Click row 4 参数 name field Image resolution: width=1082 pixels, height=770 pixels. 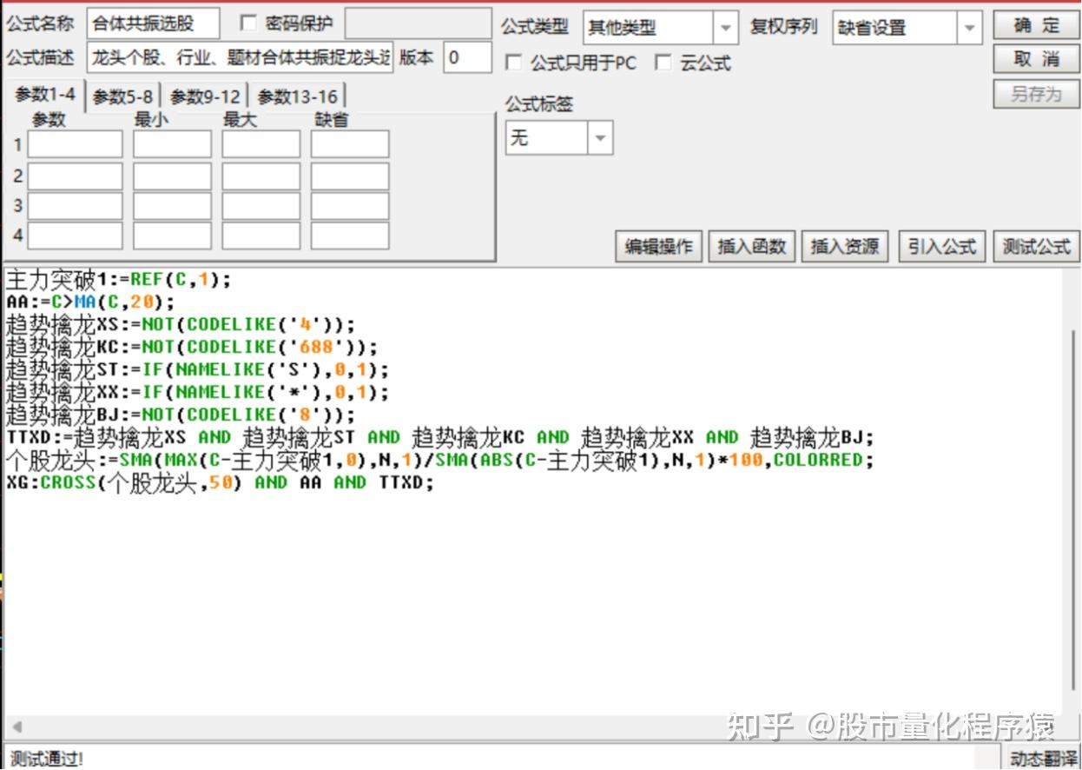pyautogui.click(x=75, y=236)
